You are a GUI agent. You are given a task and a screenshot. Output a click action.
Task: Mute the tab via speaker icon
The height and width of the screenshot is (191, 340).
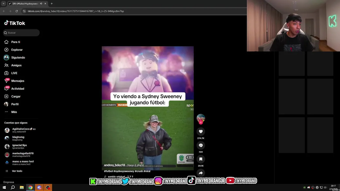[41, 4]
